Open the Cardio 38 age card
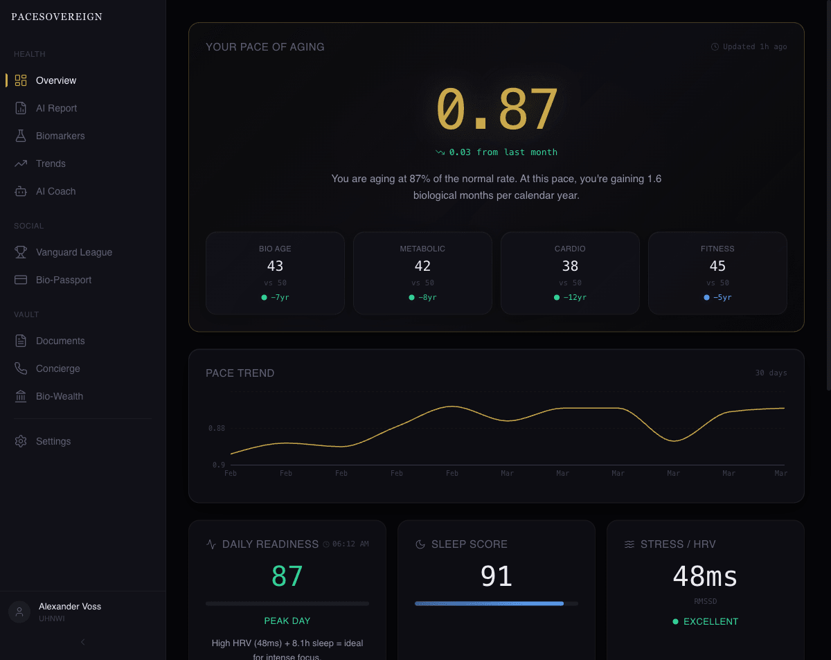This screenshot has width=831, height=660. click(x=570, y=273)
